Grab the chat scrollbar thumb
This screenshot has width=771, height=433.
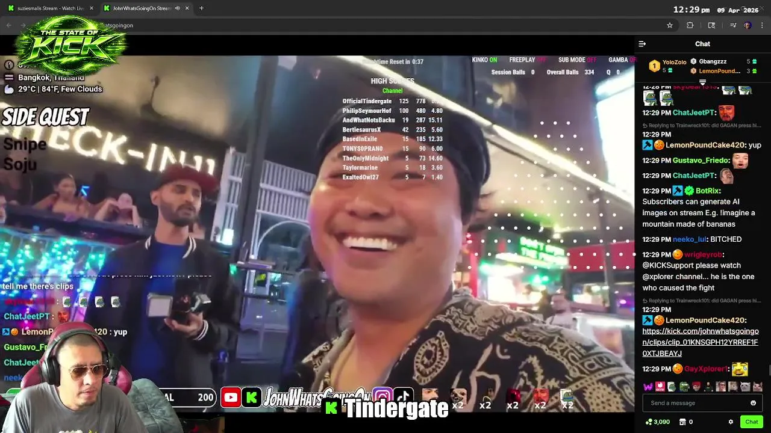click(x=769, y=369)
